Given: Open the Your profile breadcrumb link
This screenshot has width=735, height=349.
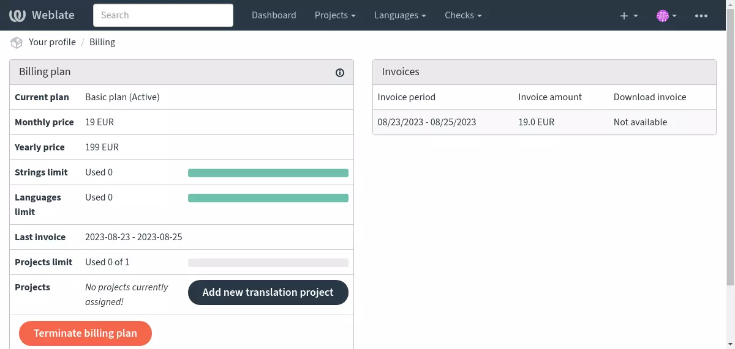Looking at the screenshot, I should [x=52, y=42].
